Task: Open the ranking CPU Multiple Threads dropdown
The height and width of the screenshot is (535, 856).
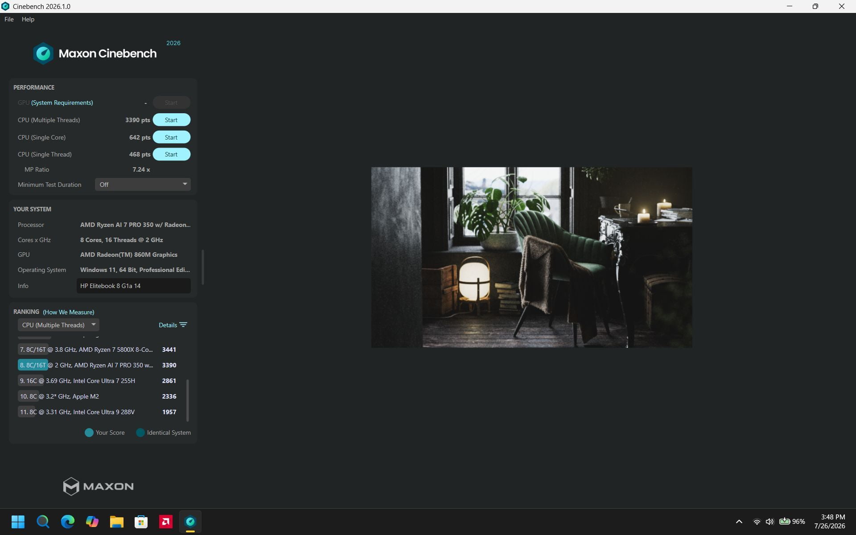Action: 58,325
